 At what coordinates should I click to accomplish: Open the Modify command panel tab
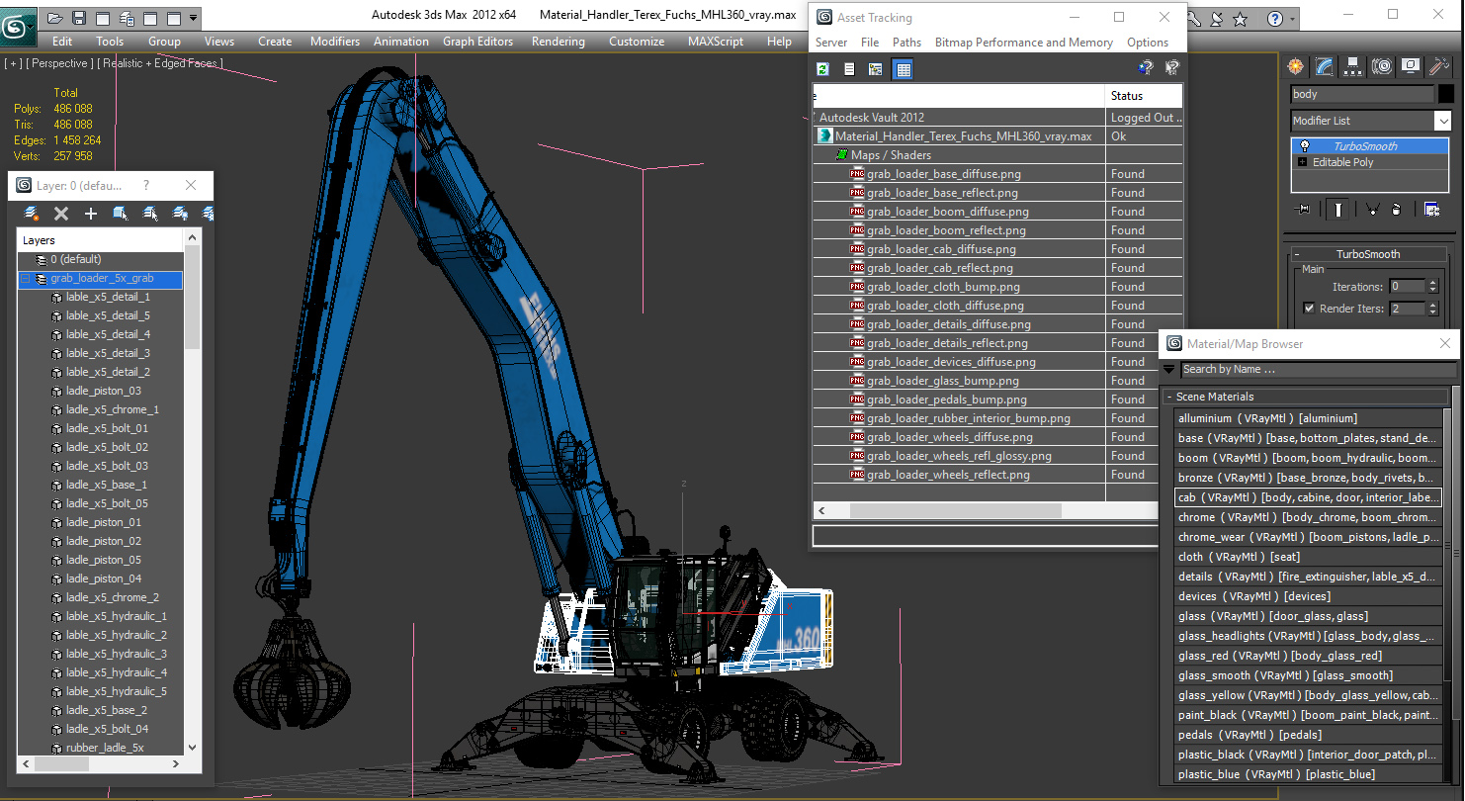[x=1325, y=66]
